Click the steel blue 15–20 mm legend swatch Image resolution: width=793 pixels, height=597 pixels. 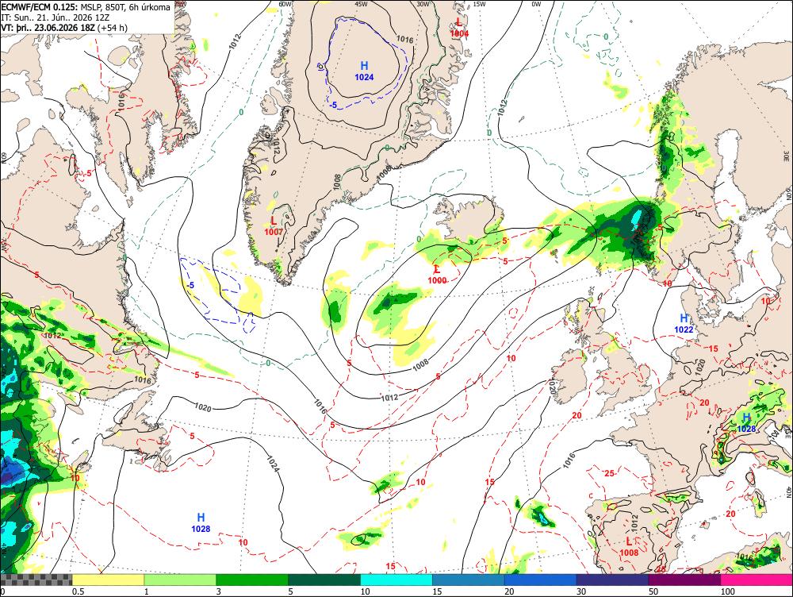point(469,580)
